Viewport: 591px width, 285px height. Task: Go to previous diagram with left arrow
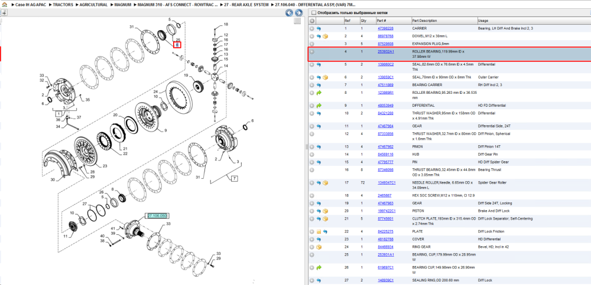tap(289, 13)
